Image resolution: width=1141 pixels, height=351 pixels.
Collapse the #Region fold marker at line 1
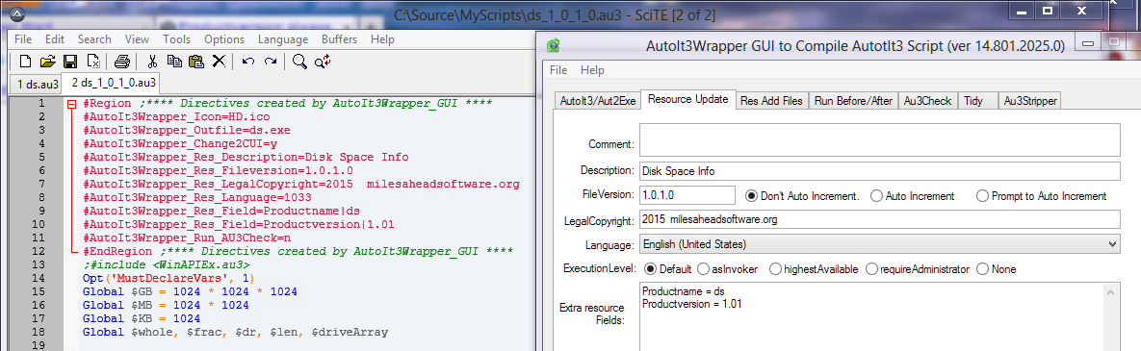pyautogui.click(x=71, y=105)
